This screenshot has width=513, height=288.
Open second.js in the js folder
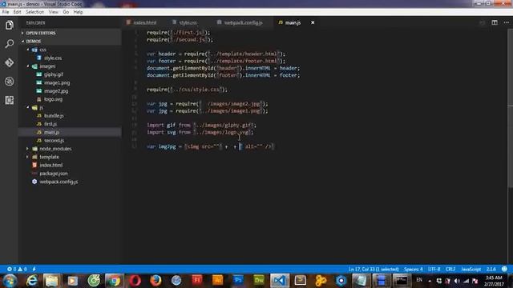click(54, 141)
